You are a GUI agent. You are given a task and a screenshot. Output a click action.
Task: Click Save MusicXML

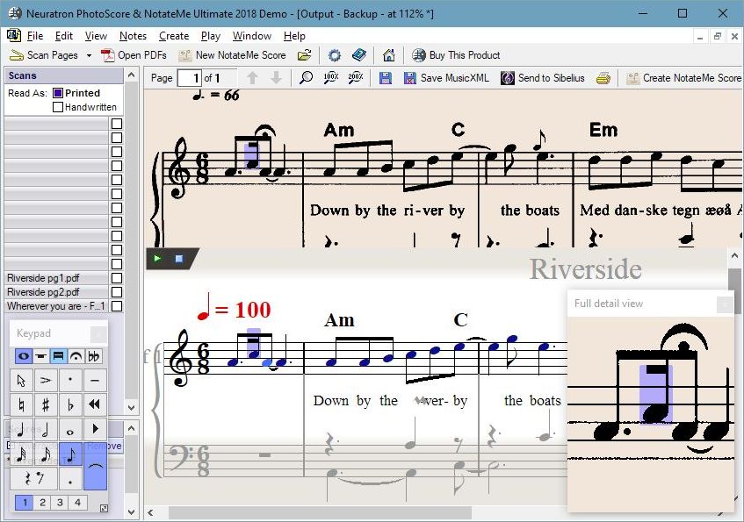pyautogui.click(x=446, y=78)
